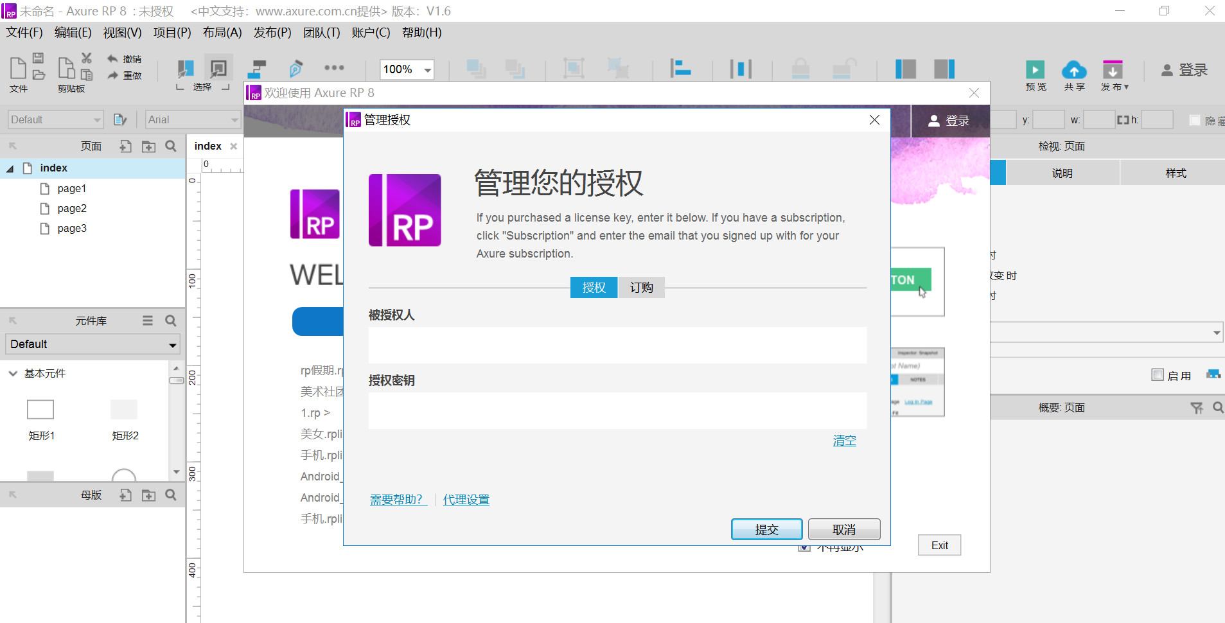Screen dimensions: 1225x623
Task: Open the File menu
Action: (x=24, y=33)
